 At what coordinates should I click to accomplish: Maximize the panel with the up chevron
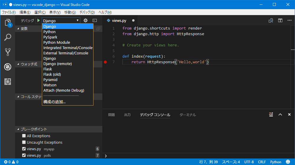point(280,114)
